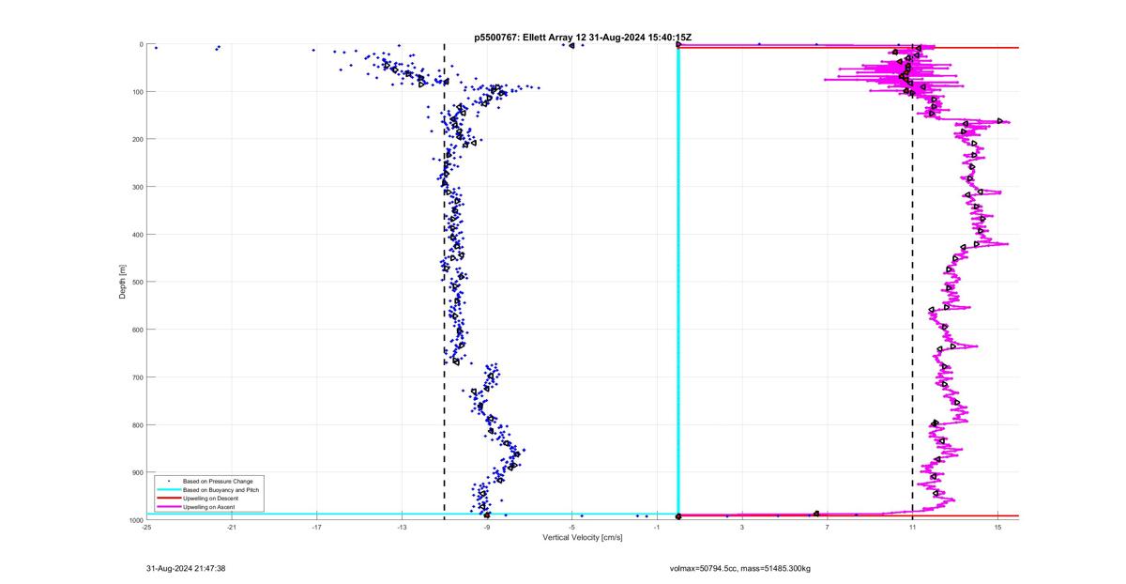Click the x-axis tick label '-17'

316,528
